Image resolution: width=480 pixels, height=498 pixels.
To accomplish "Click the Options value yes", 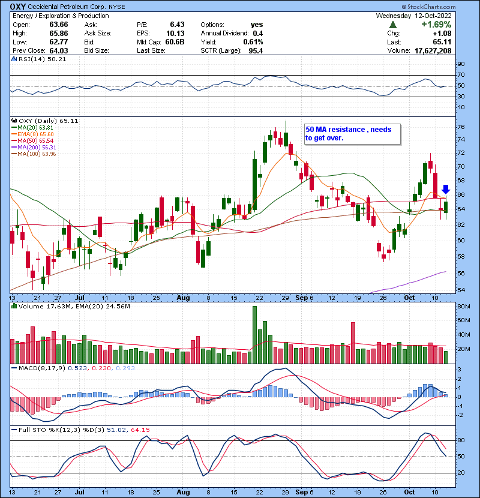I will 256,25.
